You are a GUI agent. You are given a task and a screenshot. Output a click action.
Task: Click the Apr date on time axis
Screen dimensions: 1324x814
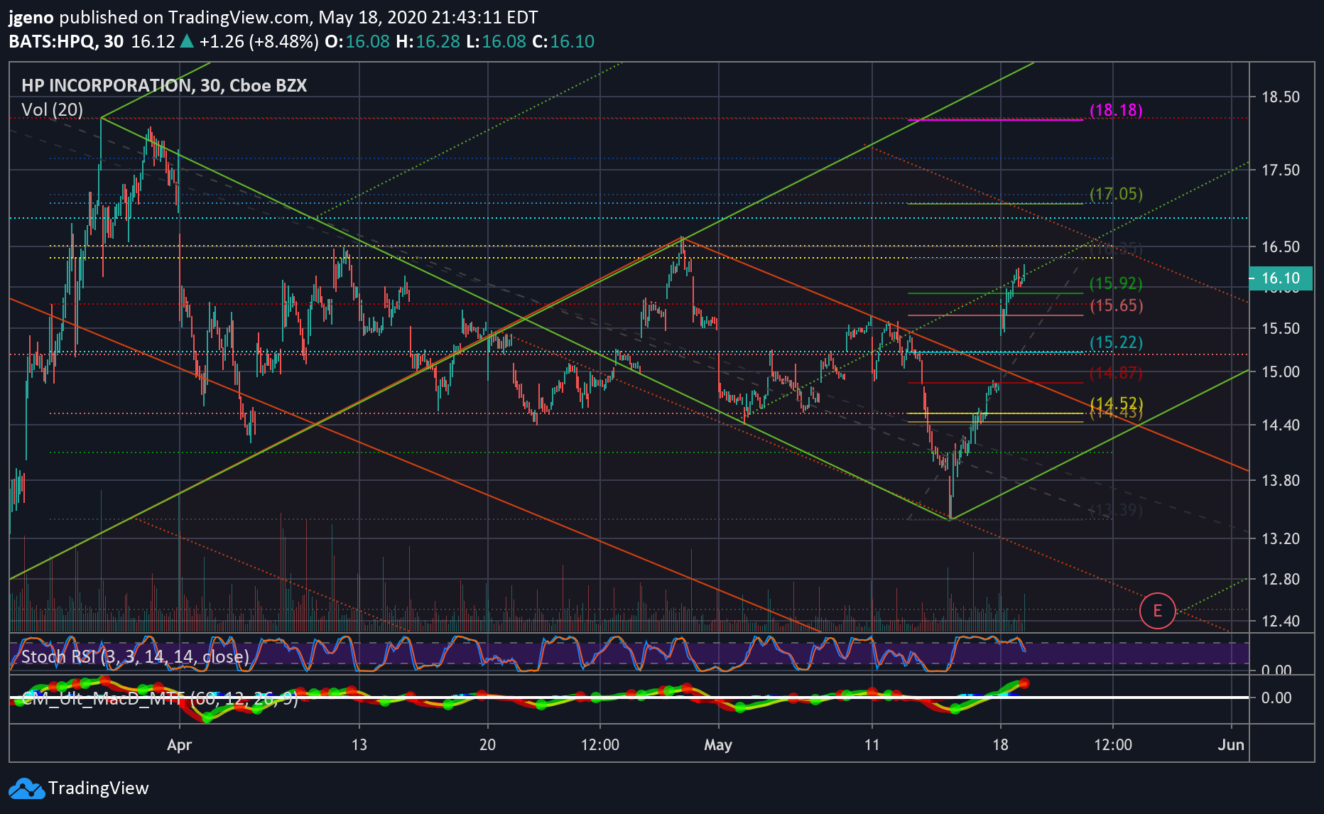coord(179,744)
